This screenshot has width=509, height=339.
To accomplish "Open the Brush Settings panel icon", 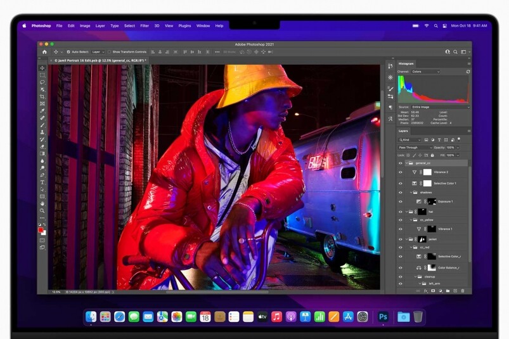I will click(390, 89).
